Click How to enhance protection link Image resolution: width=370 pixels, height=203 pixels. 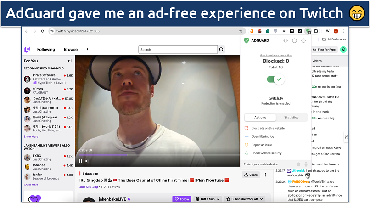[275, 56]
